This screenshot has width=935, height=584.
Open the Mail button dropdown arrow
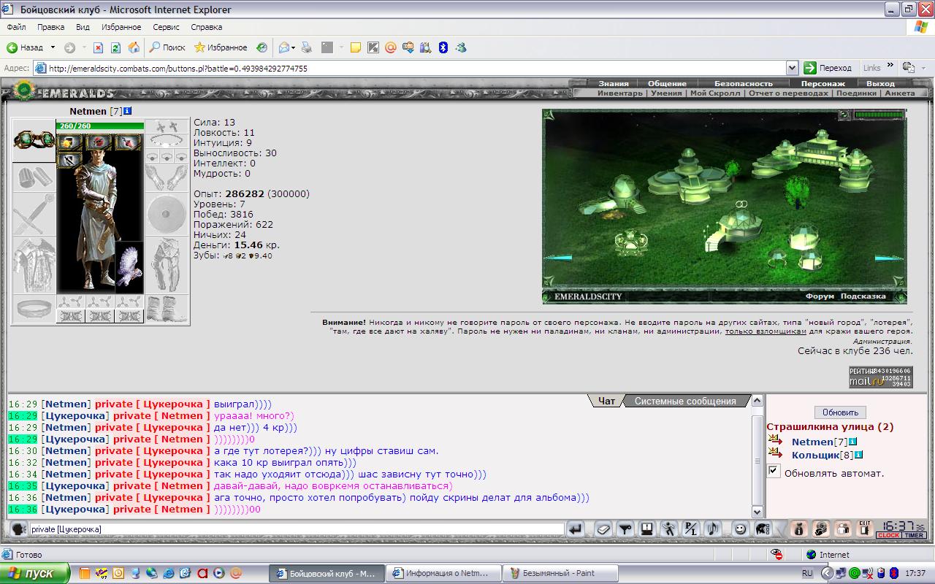294,47
